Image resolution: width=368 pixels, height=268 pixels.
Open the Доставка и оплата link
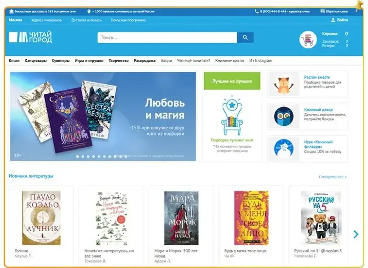86,20
